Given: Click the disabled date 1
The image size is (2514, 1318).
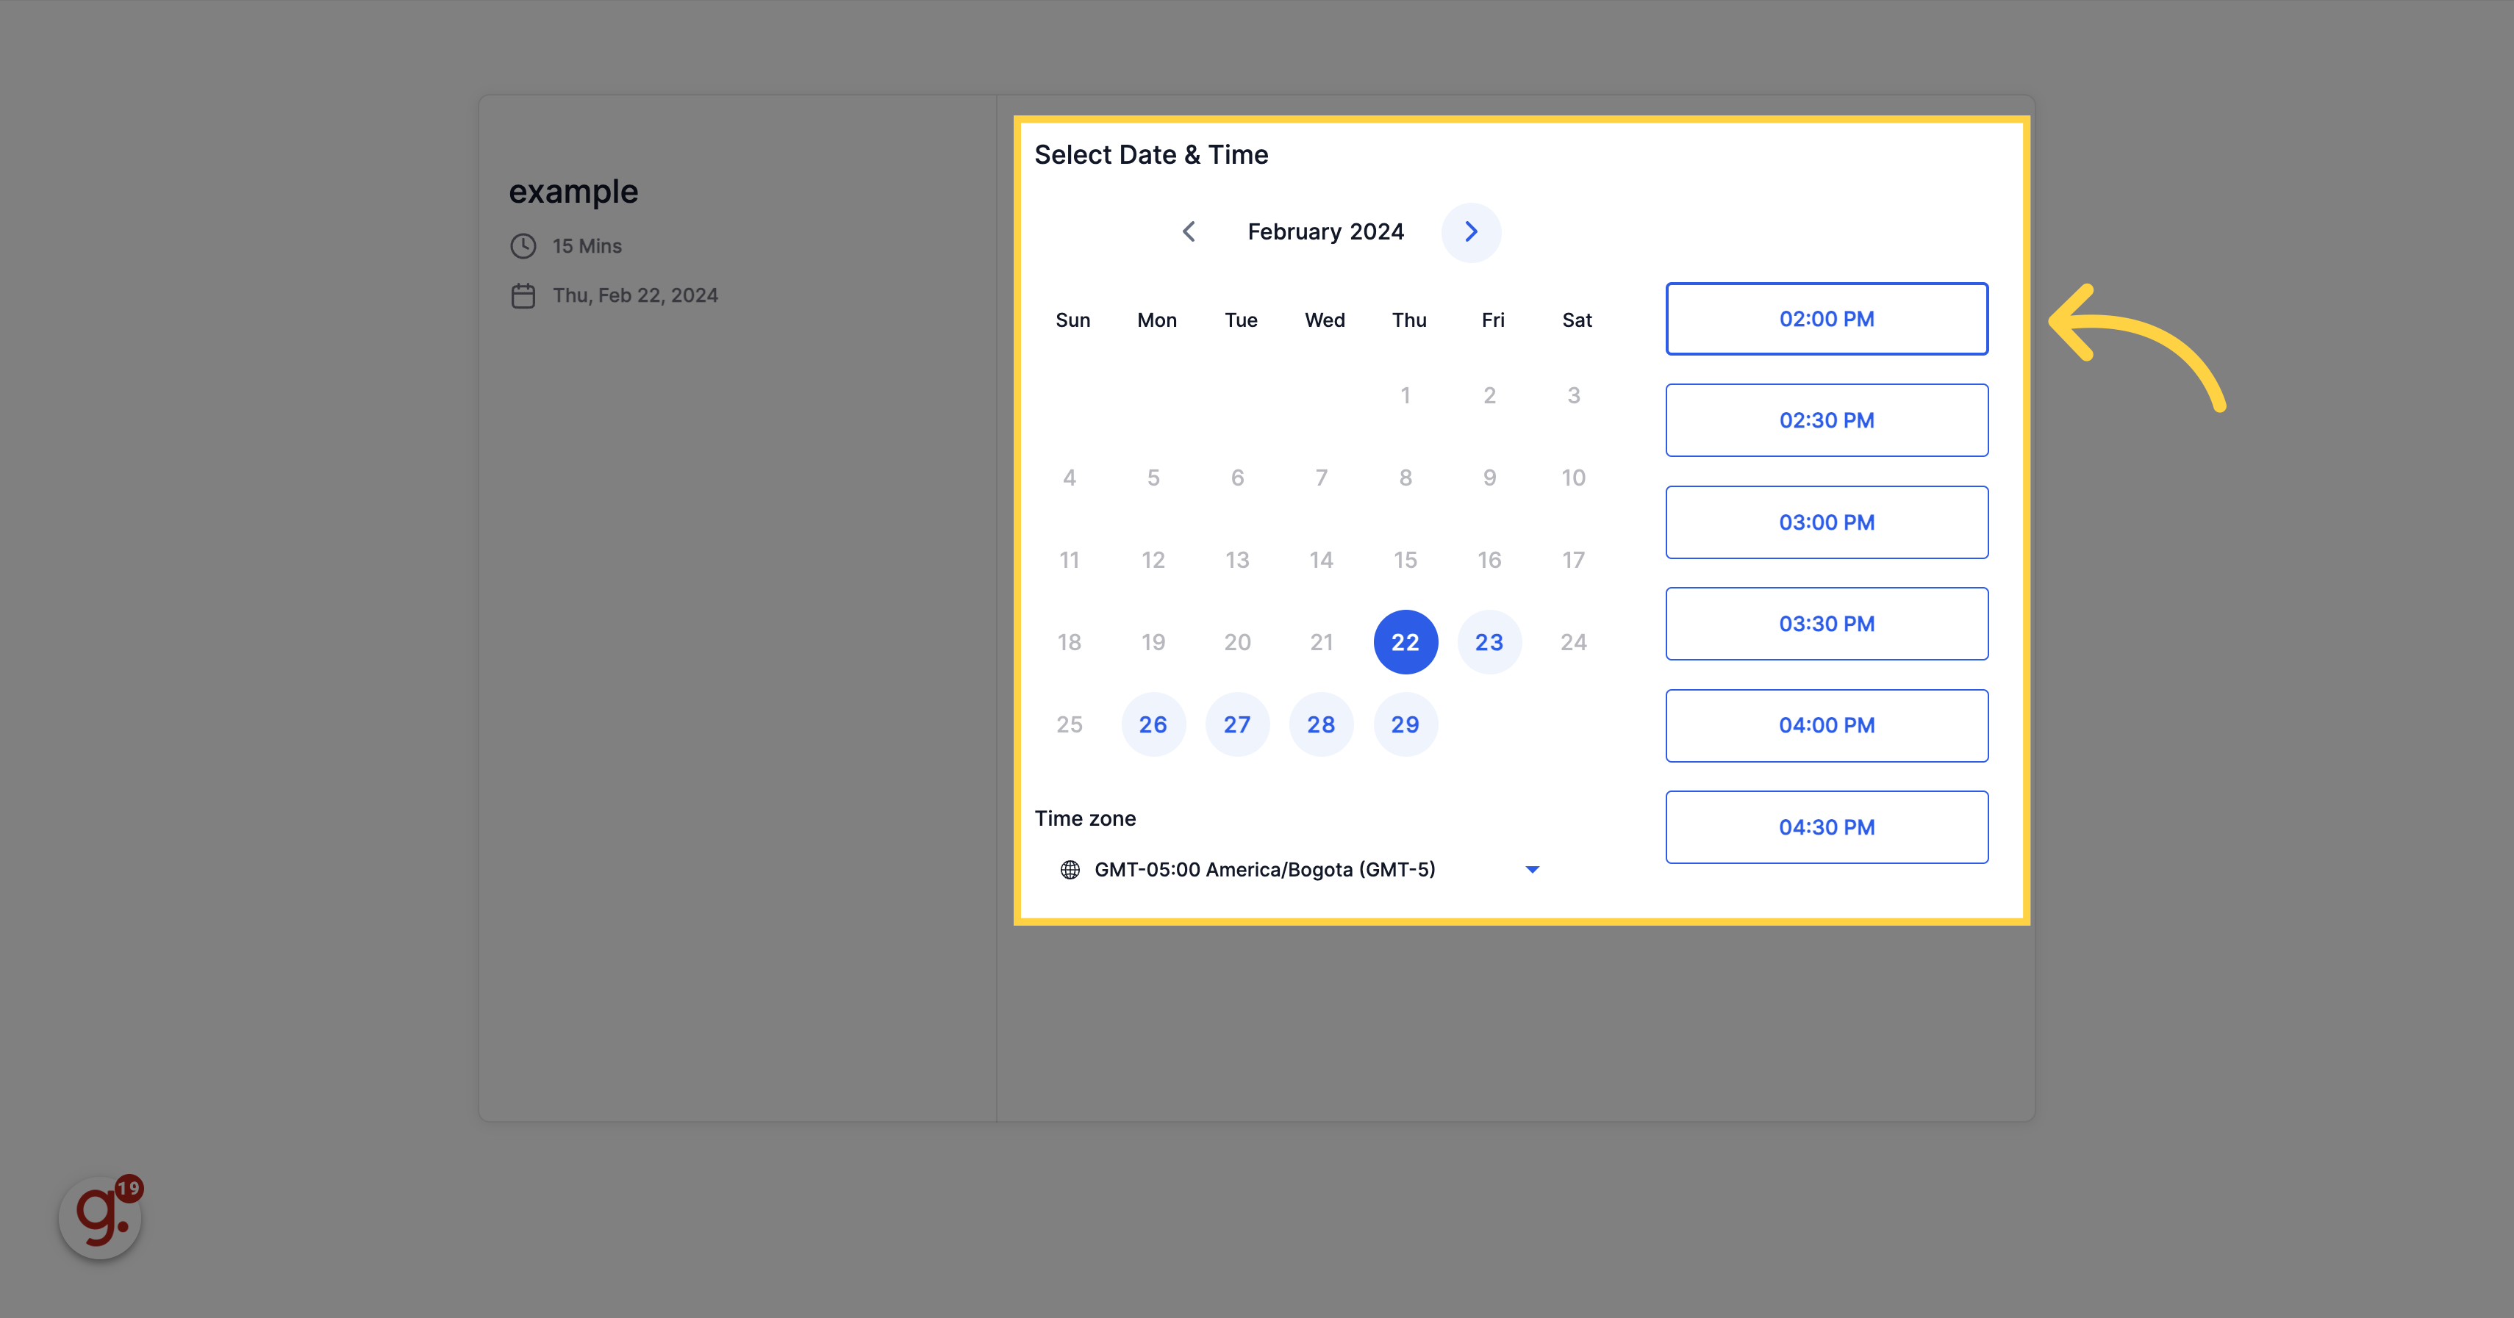Looking at the screenshot, I should 1405,395.
